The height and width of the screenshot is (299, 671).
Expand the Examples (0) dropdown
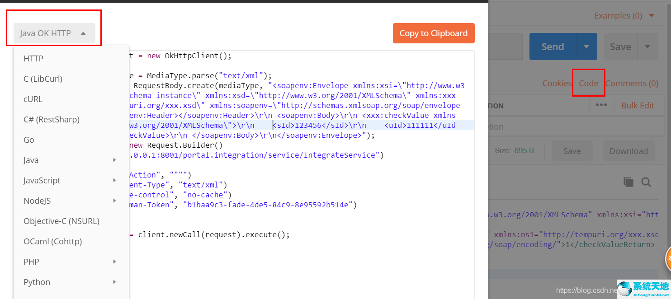[x=624, y=15]
